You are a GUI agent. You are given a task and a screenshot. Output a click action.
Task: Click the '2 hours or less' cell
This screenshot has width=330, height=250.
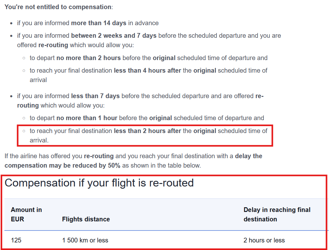(x=264, y=240)
